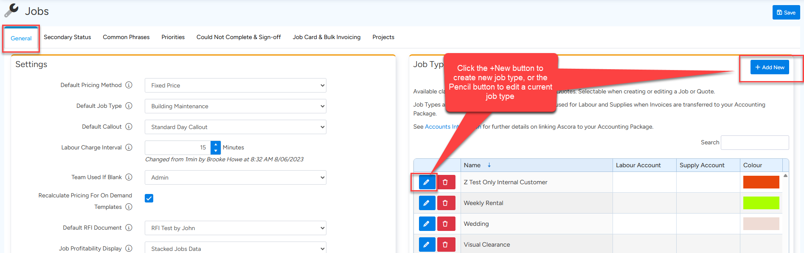
Task: Click trash icon for Visual Clearance
Action: tap(445, 245)
